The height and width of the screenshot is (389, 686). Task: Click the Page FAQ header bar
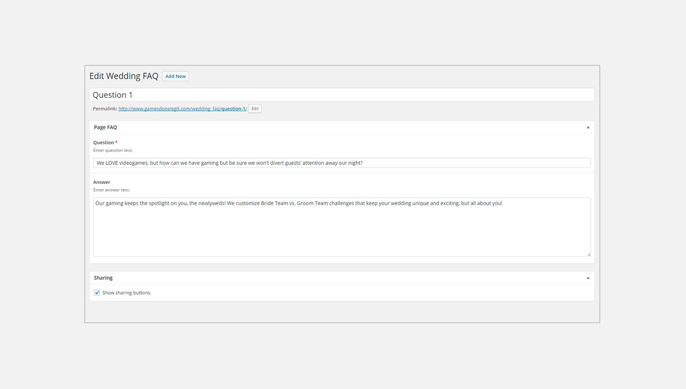coord(330,127)
